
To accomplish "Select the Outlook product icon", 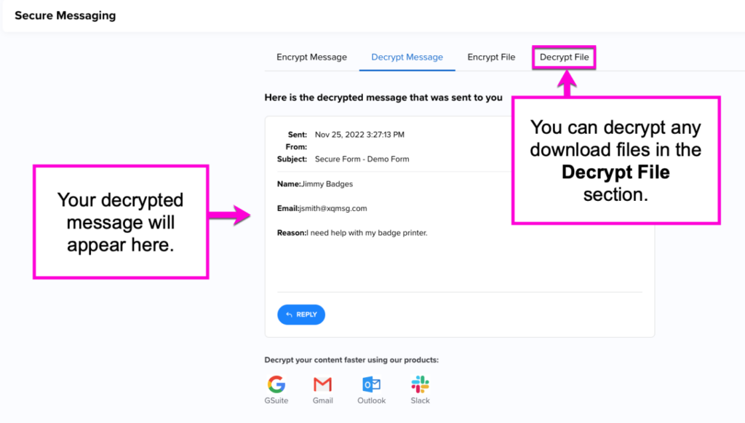I will [x=371, y=384].
